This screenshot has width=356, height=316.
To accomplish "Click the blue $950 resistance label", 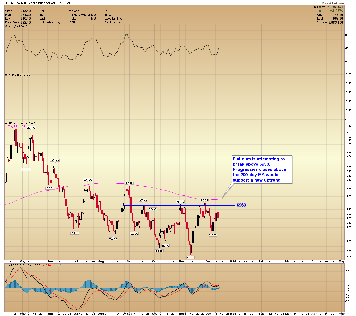I will (x=241, y=205).
